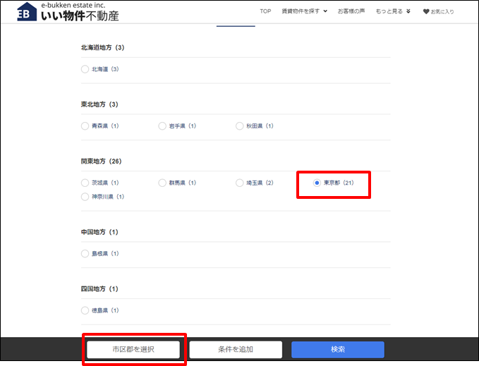Click the heart icon for favorites

[x=425, y=12]
